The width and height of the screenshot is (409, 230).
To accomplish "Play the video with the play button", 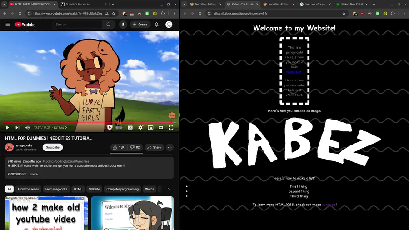I will [x=7, y=128].
